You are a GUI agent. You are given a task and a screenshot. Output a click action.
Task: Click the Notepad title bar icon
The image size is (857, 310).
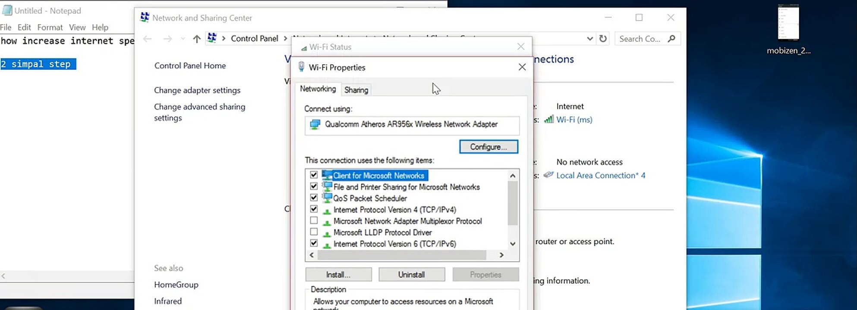tap(7, 10)
